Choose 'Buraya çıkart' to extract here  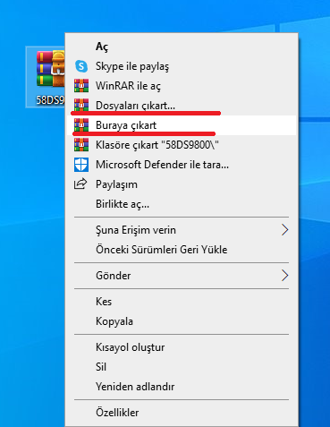[182, 125]
